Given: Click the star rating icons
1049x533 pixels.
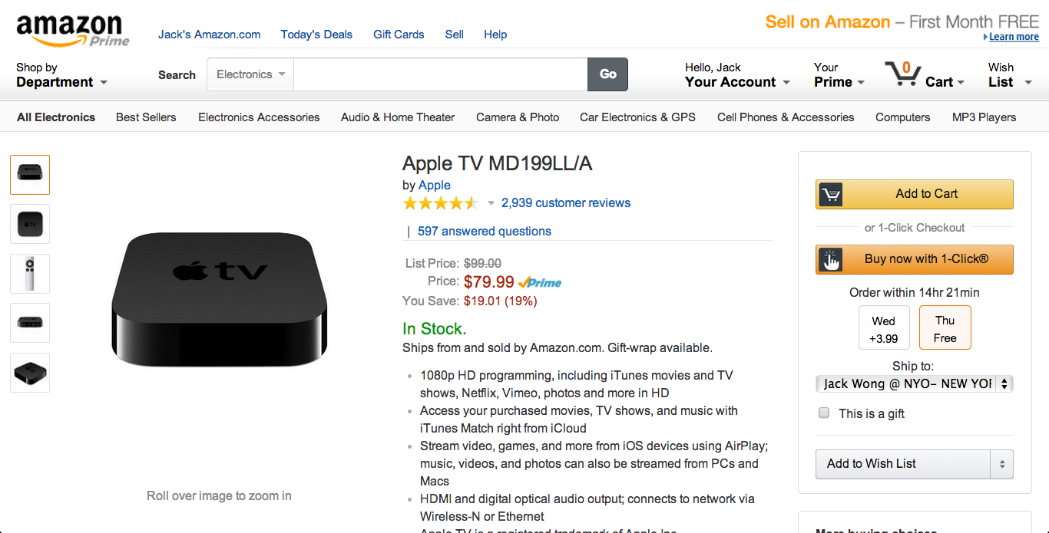Looking at the screenshot, I should [441, 203].
